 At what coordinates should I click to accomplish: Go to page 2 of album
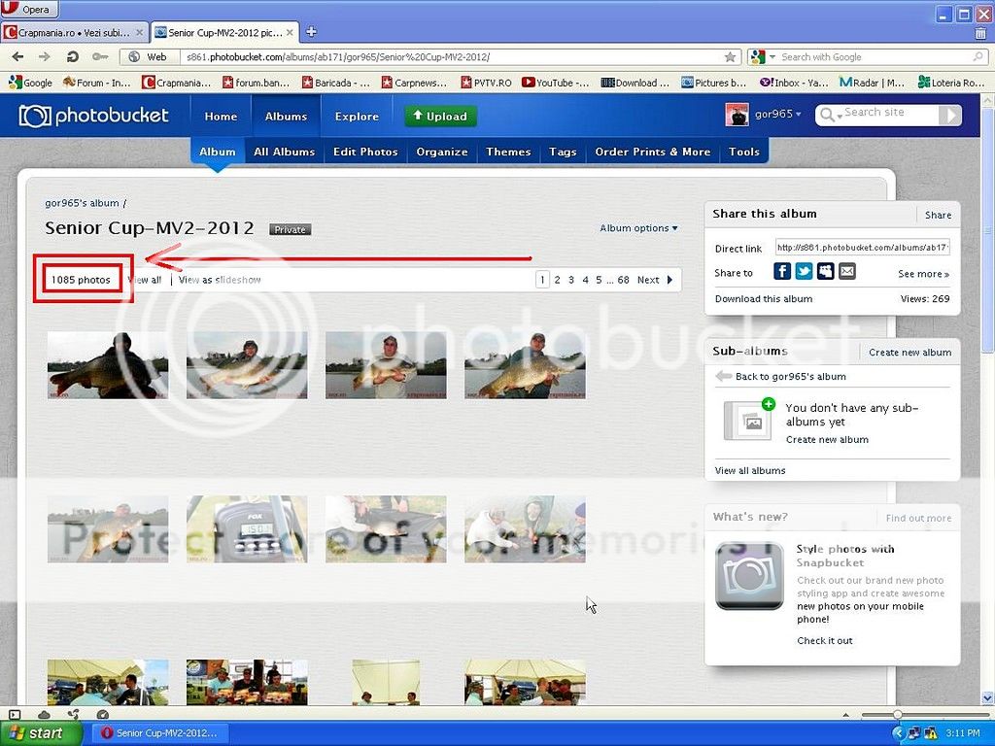coord(557,280)
